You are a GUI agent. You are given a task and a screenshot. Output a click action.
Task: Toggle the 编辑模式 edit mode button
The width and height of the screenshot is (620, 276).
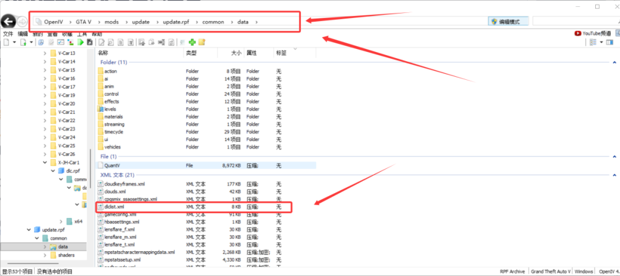pos(508,22)
